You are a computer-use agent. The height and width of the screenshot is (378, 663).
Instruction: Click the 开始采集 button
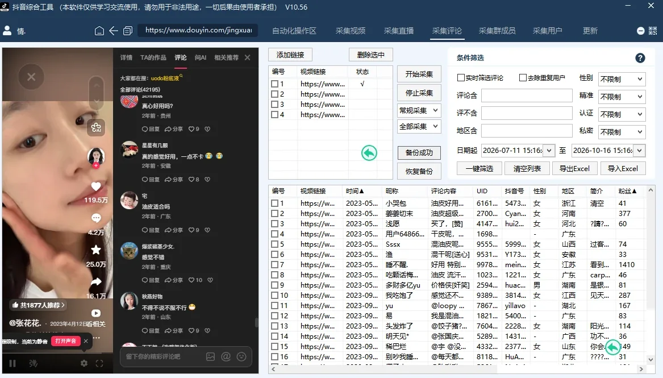[x=419, y=74]
